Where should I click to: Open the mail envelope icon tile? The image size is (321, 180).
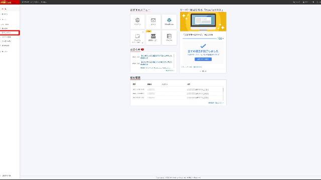(x=153, y=21)
